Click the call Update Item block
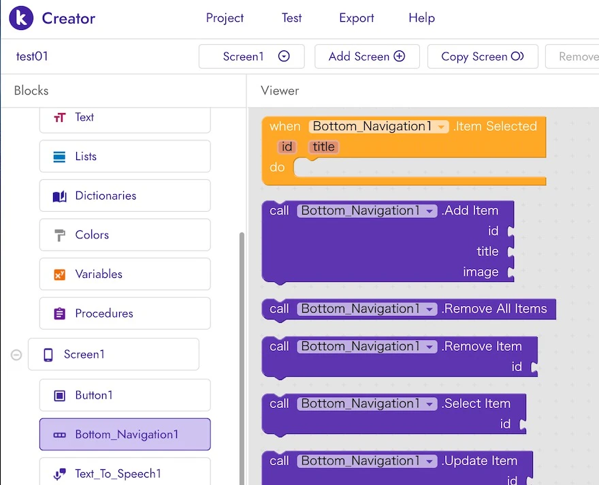The height and width of the screenshot is (485, 599). pyautogui.click(x=398, y=468)
